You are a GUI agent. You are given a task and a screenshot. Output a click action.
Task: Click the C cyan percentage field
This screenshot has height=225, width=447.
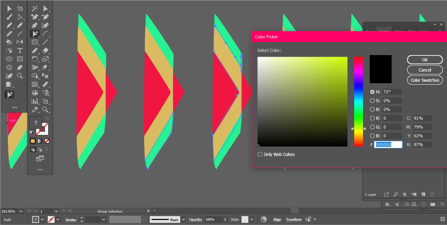click(422, 118)
